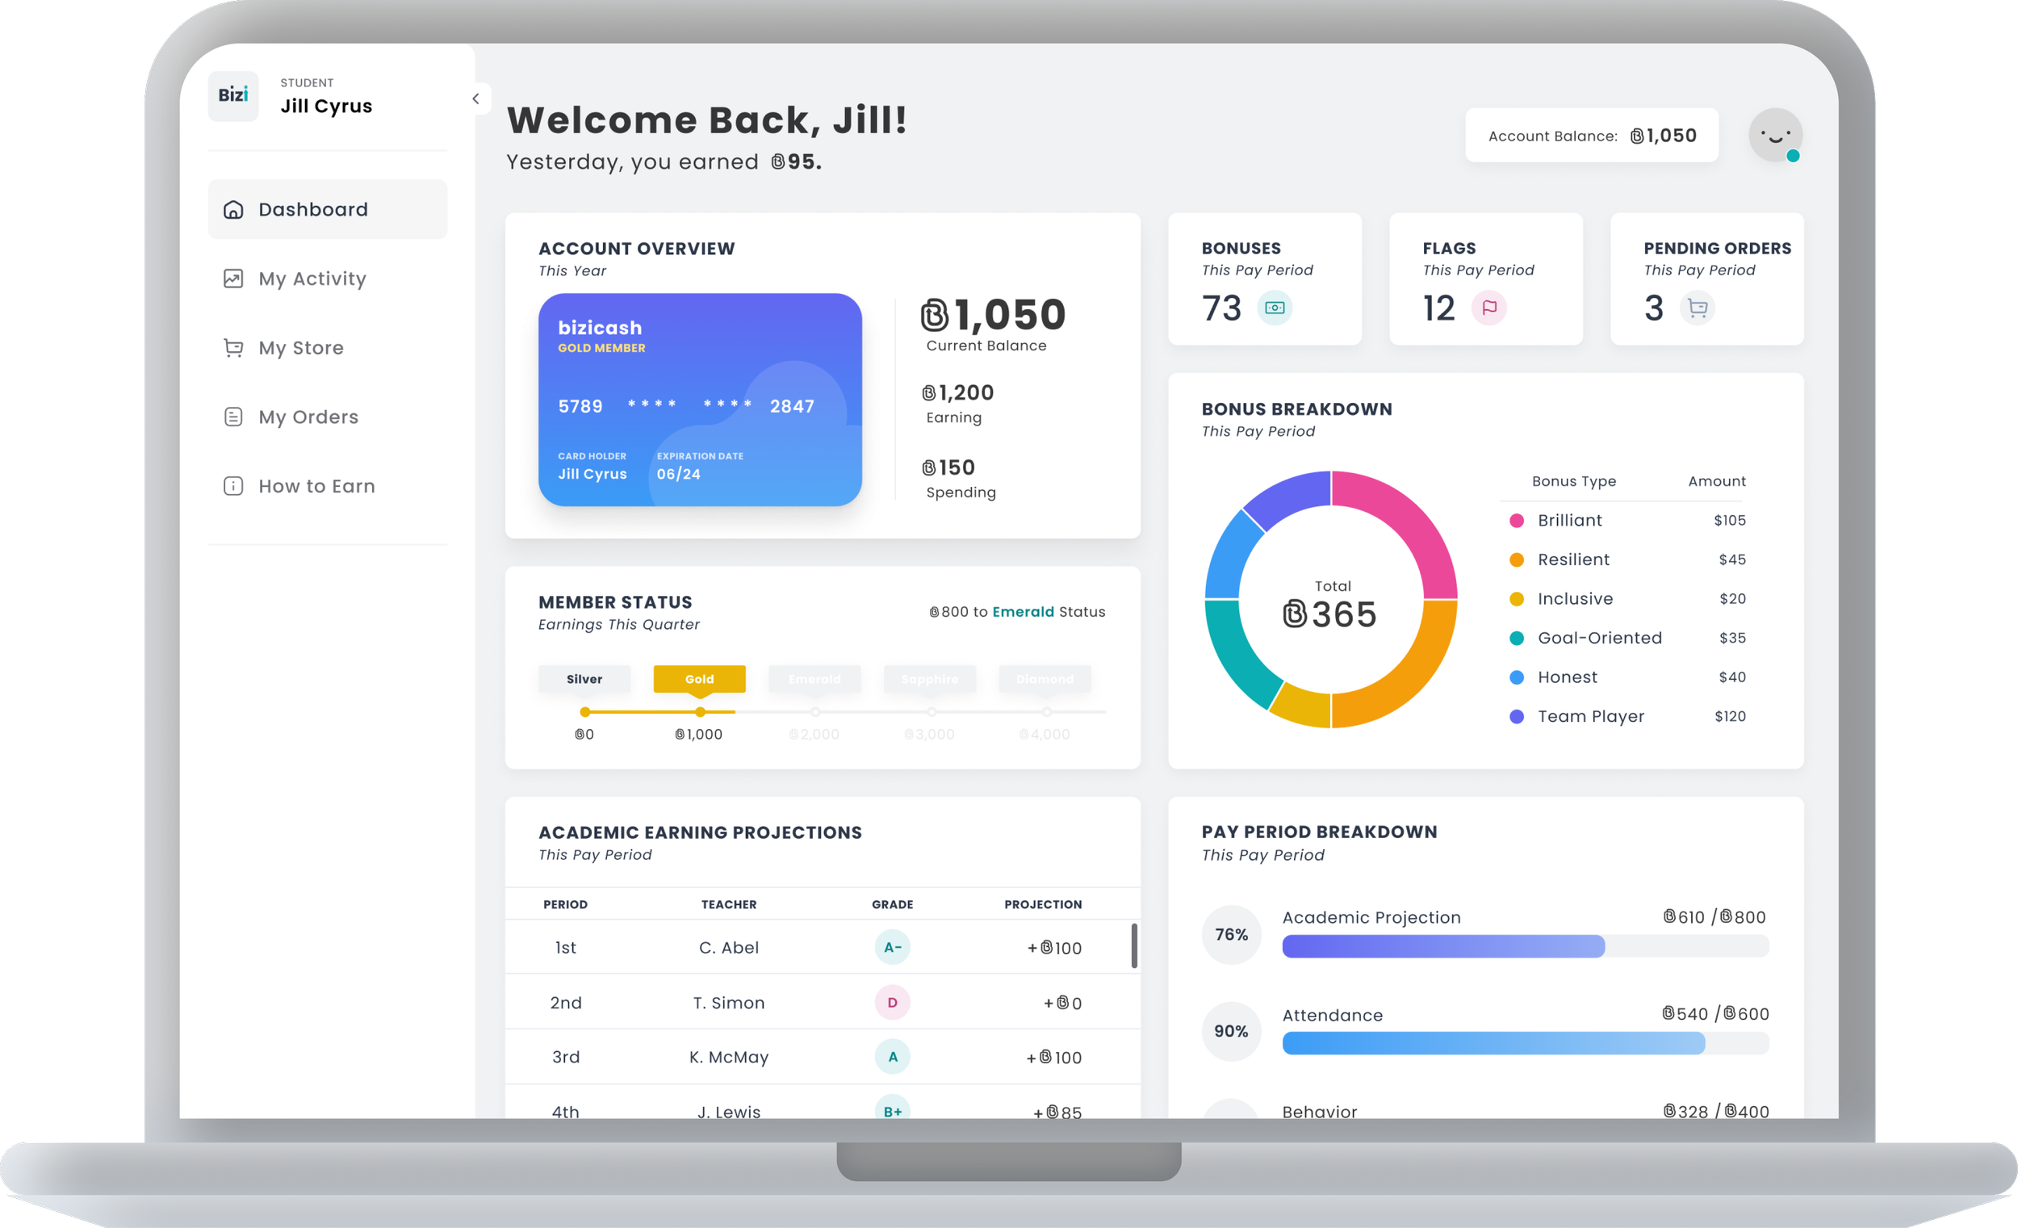Click the Bizi logo in sidebar
The height and width of the screenshot is (1228, 2018).
coord(233,96)
